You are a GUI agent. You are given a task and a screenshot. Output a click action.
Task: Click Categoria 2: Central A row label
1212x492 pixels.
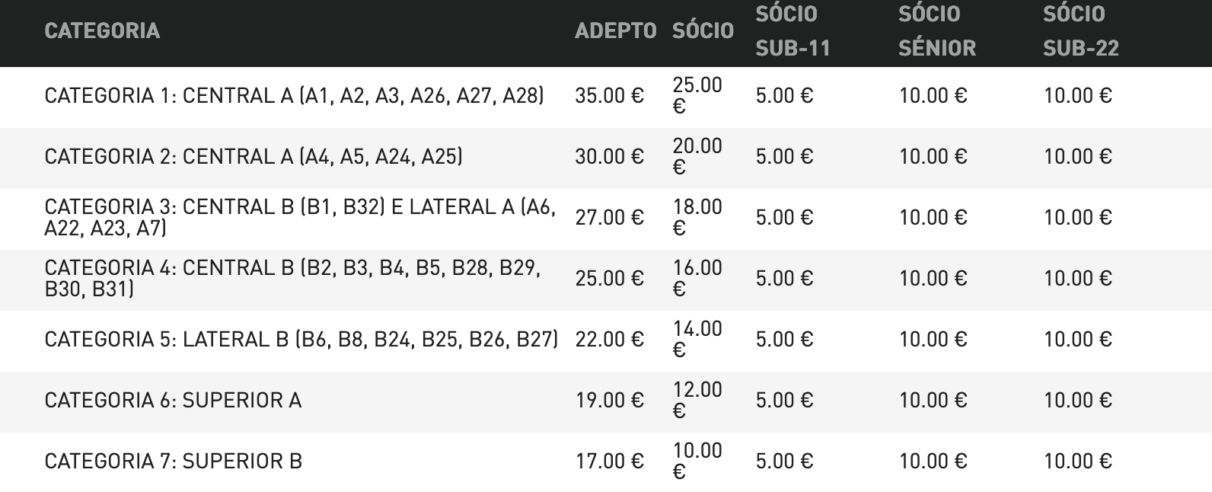coord(254,157)
